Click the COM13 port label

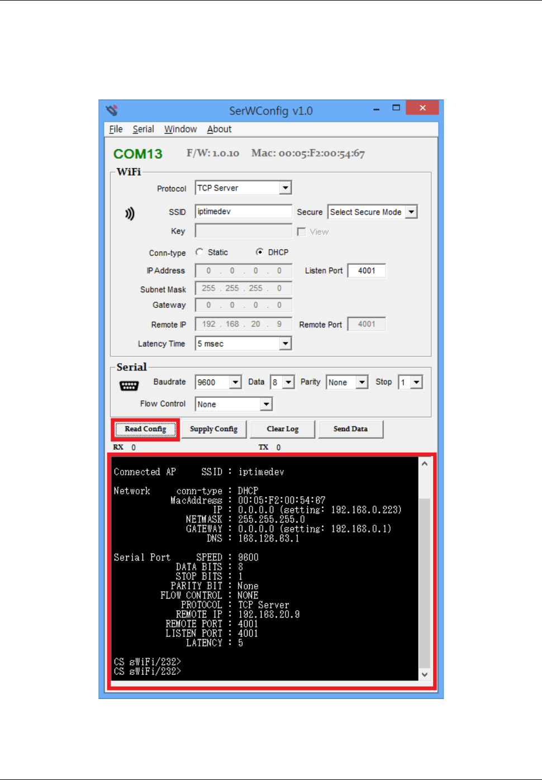pos(138,154)
